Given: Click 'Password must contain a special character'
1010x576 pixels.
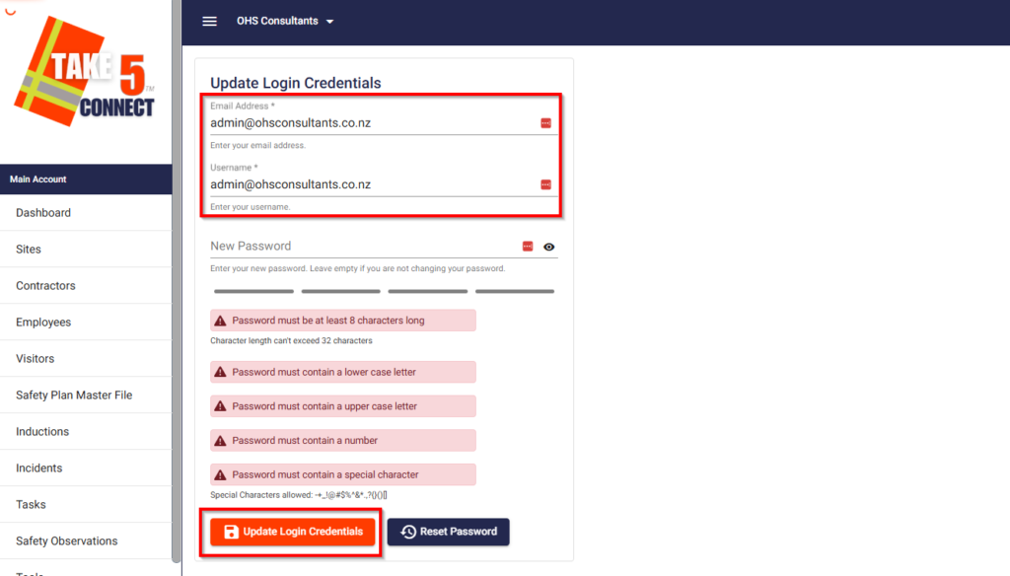Looking at the screenshot, I should point(325,474).
